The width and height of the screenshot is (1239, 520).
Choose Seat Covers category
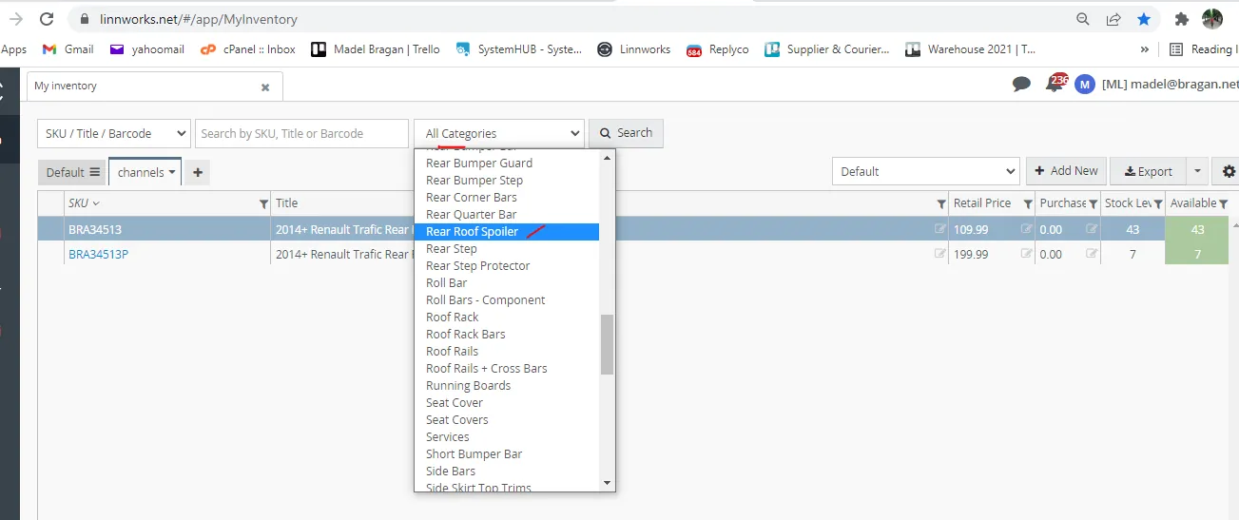[x=457, y=419]
